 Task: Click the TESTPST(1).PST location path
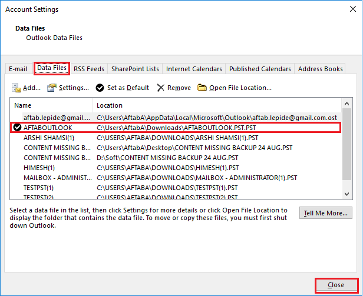tap(167, 188)
